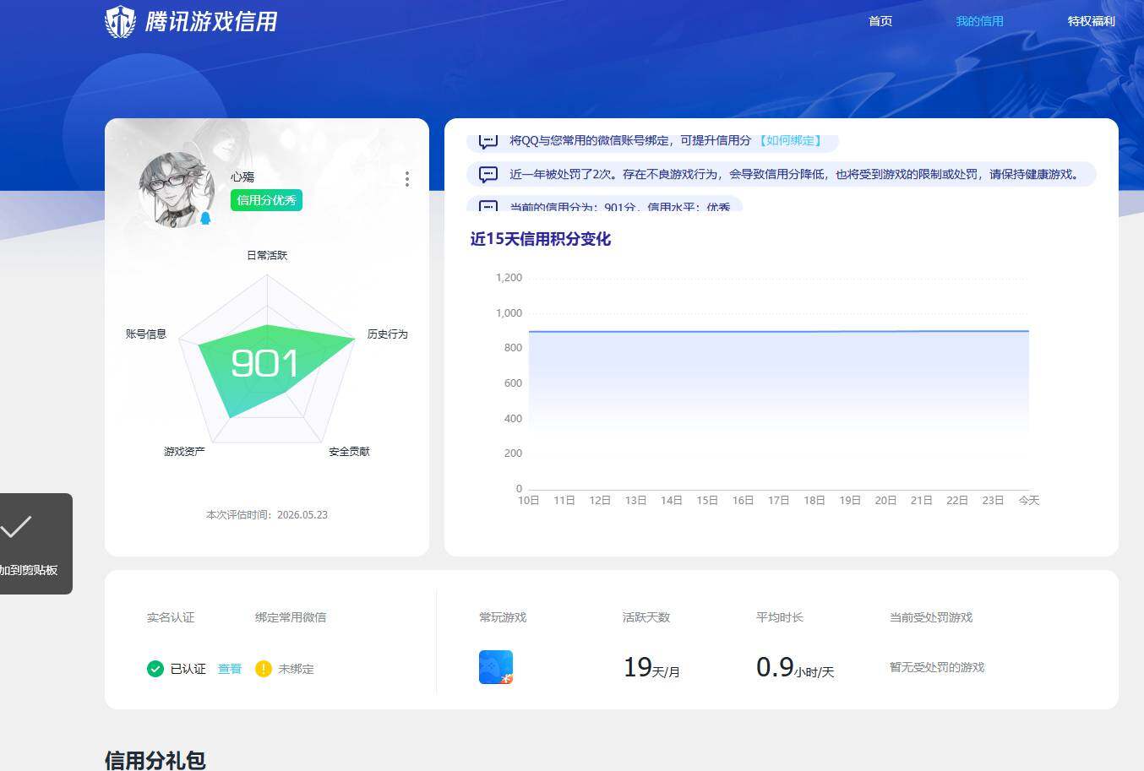The height and width of the screenshot is (771, 1144).
Task: Click the 暂无受处罚的游戏 text
Action: click(937, 667)
